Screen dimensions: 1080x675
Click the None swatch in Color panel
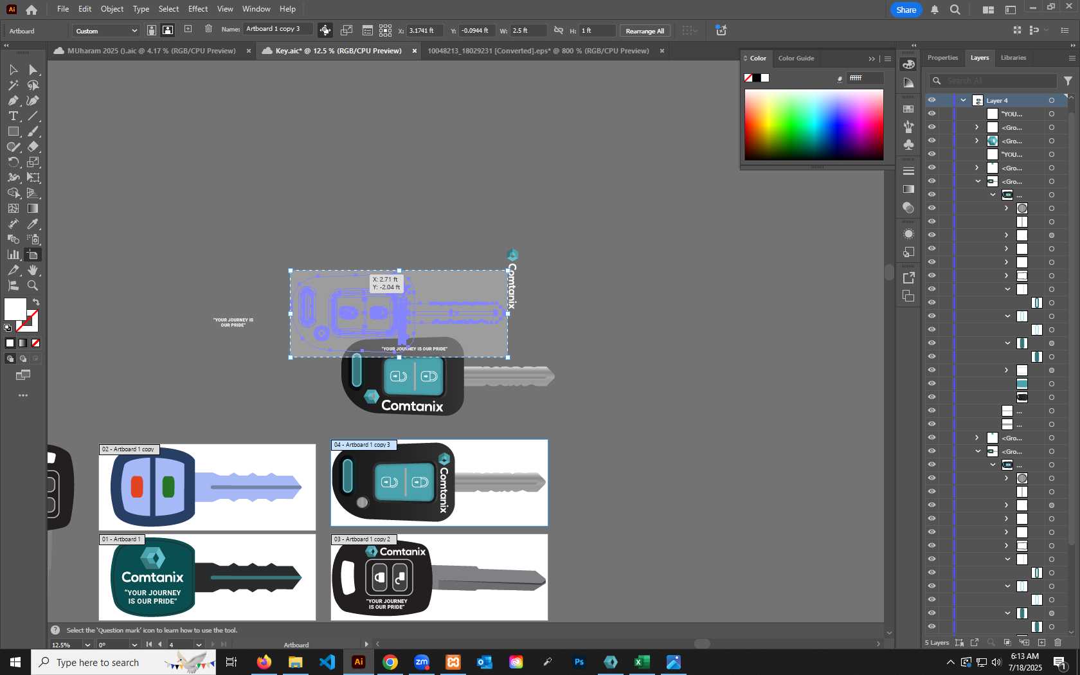coord(748,78)
